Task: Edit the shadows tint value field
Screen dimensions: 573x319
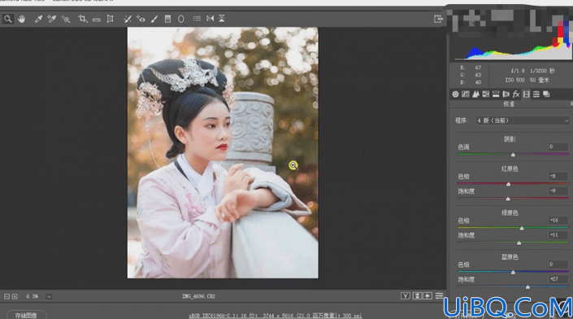Action: [x=558, y=146]
